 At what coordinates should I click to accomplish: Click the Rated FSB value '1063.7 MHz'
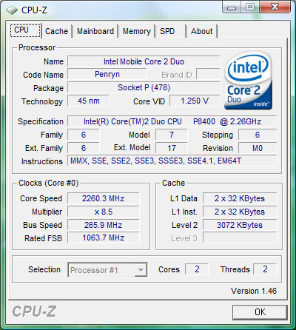click(104, 238)
